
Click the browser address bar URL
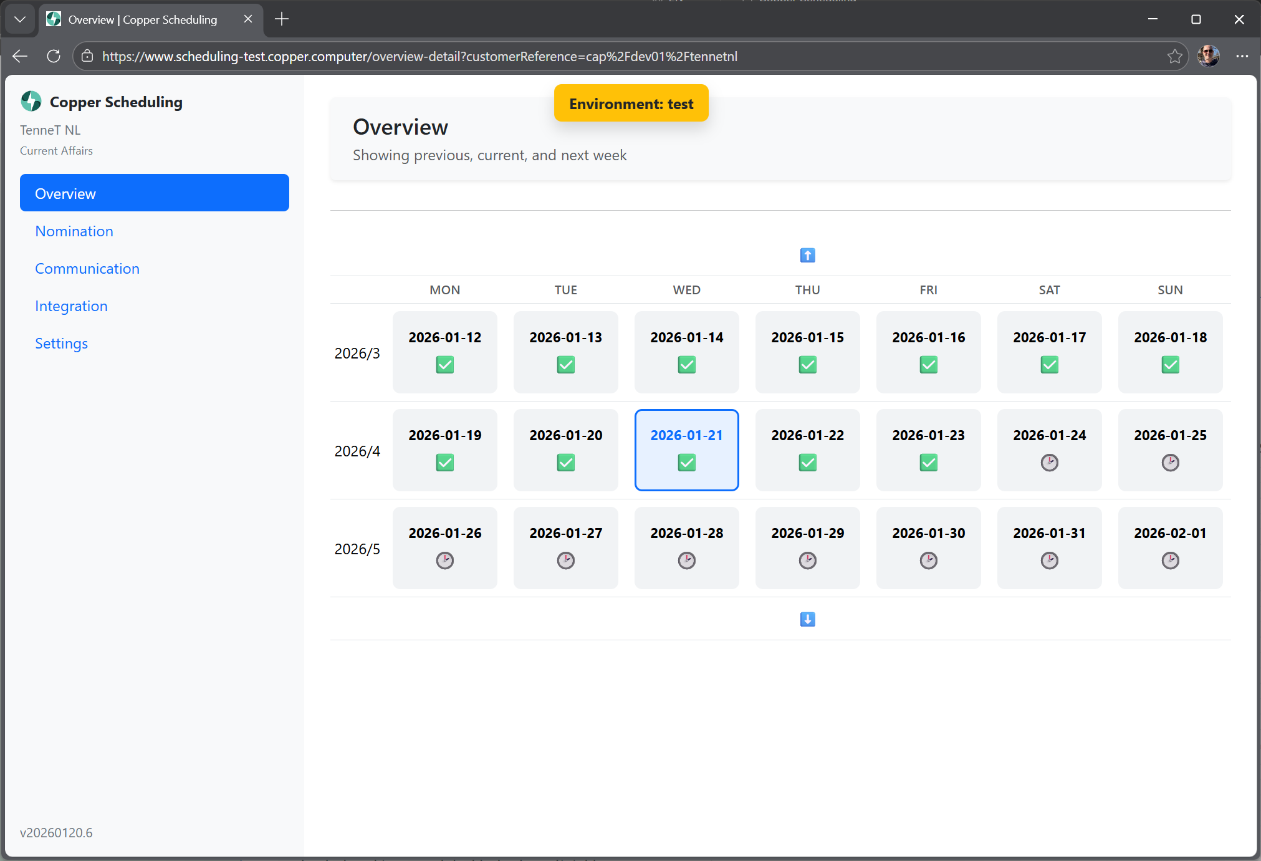420,56
